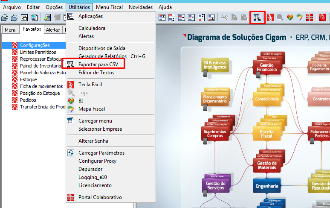This screenshot has width=330, height=208.
Task: Open Mapa Fiscal from the menu
Action: pos(111,109)
